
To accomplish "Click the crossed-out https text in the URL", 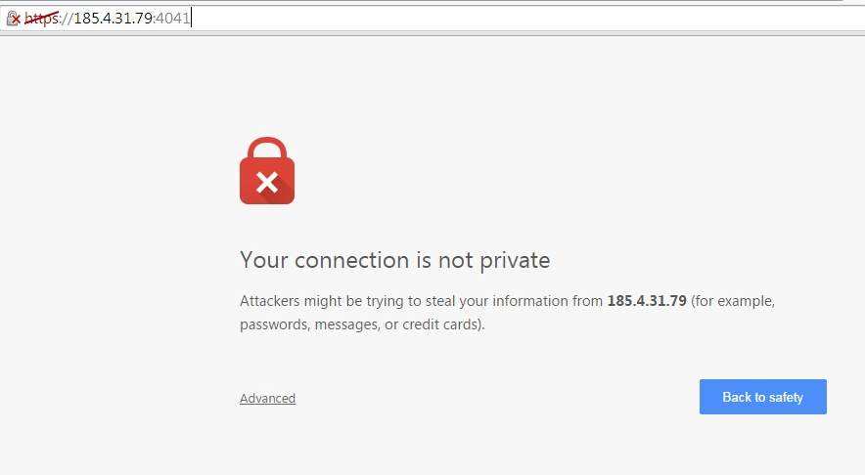I will click(41, 19).
